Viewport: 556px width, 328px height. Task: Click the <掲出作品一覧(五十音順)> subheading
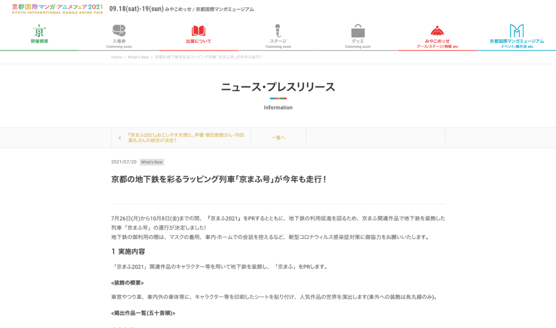click(143, 313)
